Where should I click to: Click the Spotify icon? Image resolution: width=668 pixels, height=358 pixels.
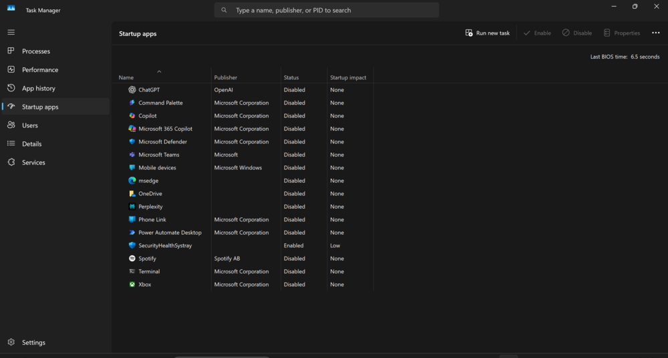(x=132, y=259)
